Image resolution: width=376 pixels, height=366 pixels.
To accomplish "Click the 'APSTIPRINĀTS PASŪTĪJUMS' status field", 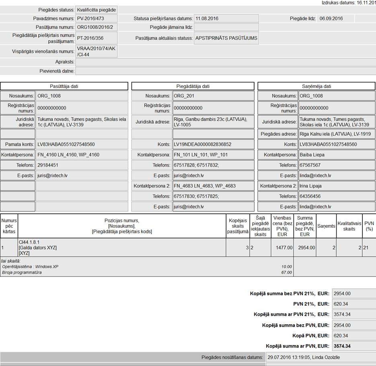I will pyautogui.click(x=226, y=39).
